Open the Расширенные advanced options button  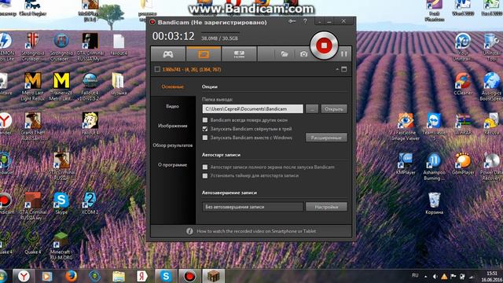click(326, 138)
